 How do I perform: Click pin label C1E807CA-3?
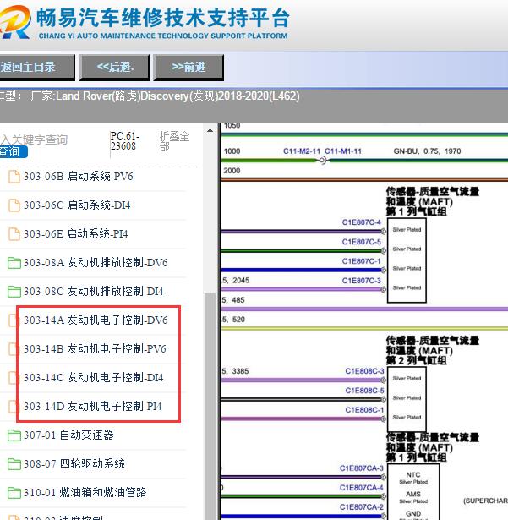click(362, 468)
